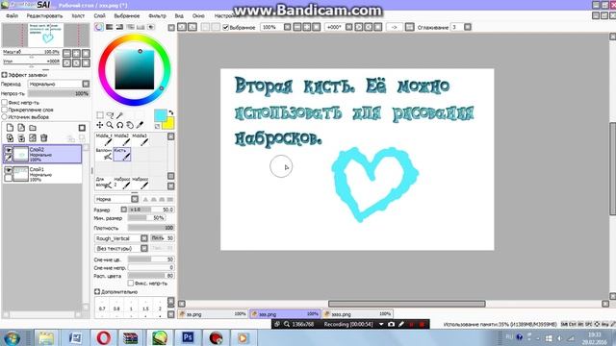
Task: Click the Bandicam screenshot camera icon
Action: (392, 325)
